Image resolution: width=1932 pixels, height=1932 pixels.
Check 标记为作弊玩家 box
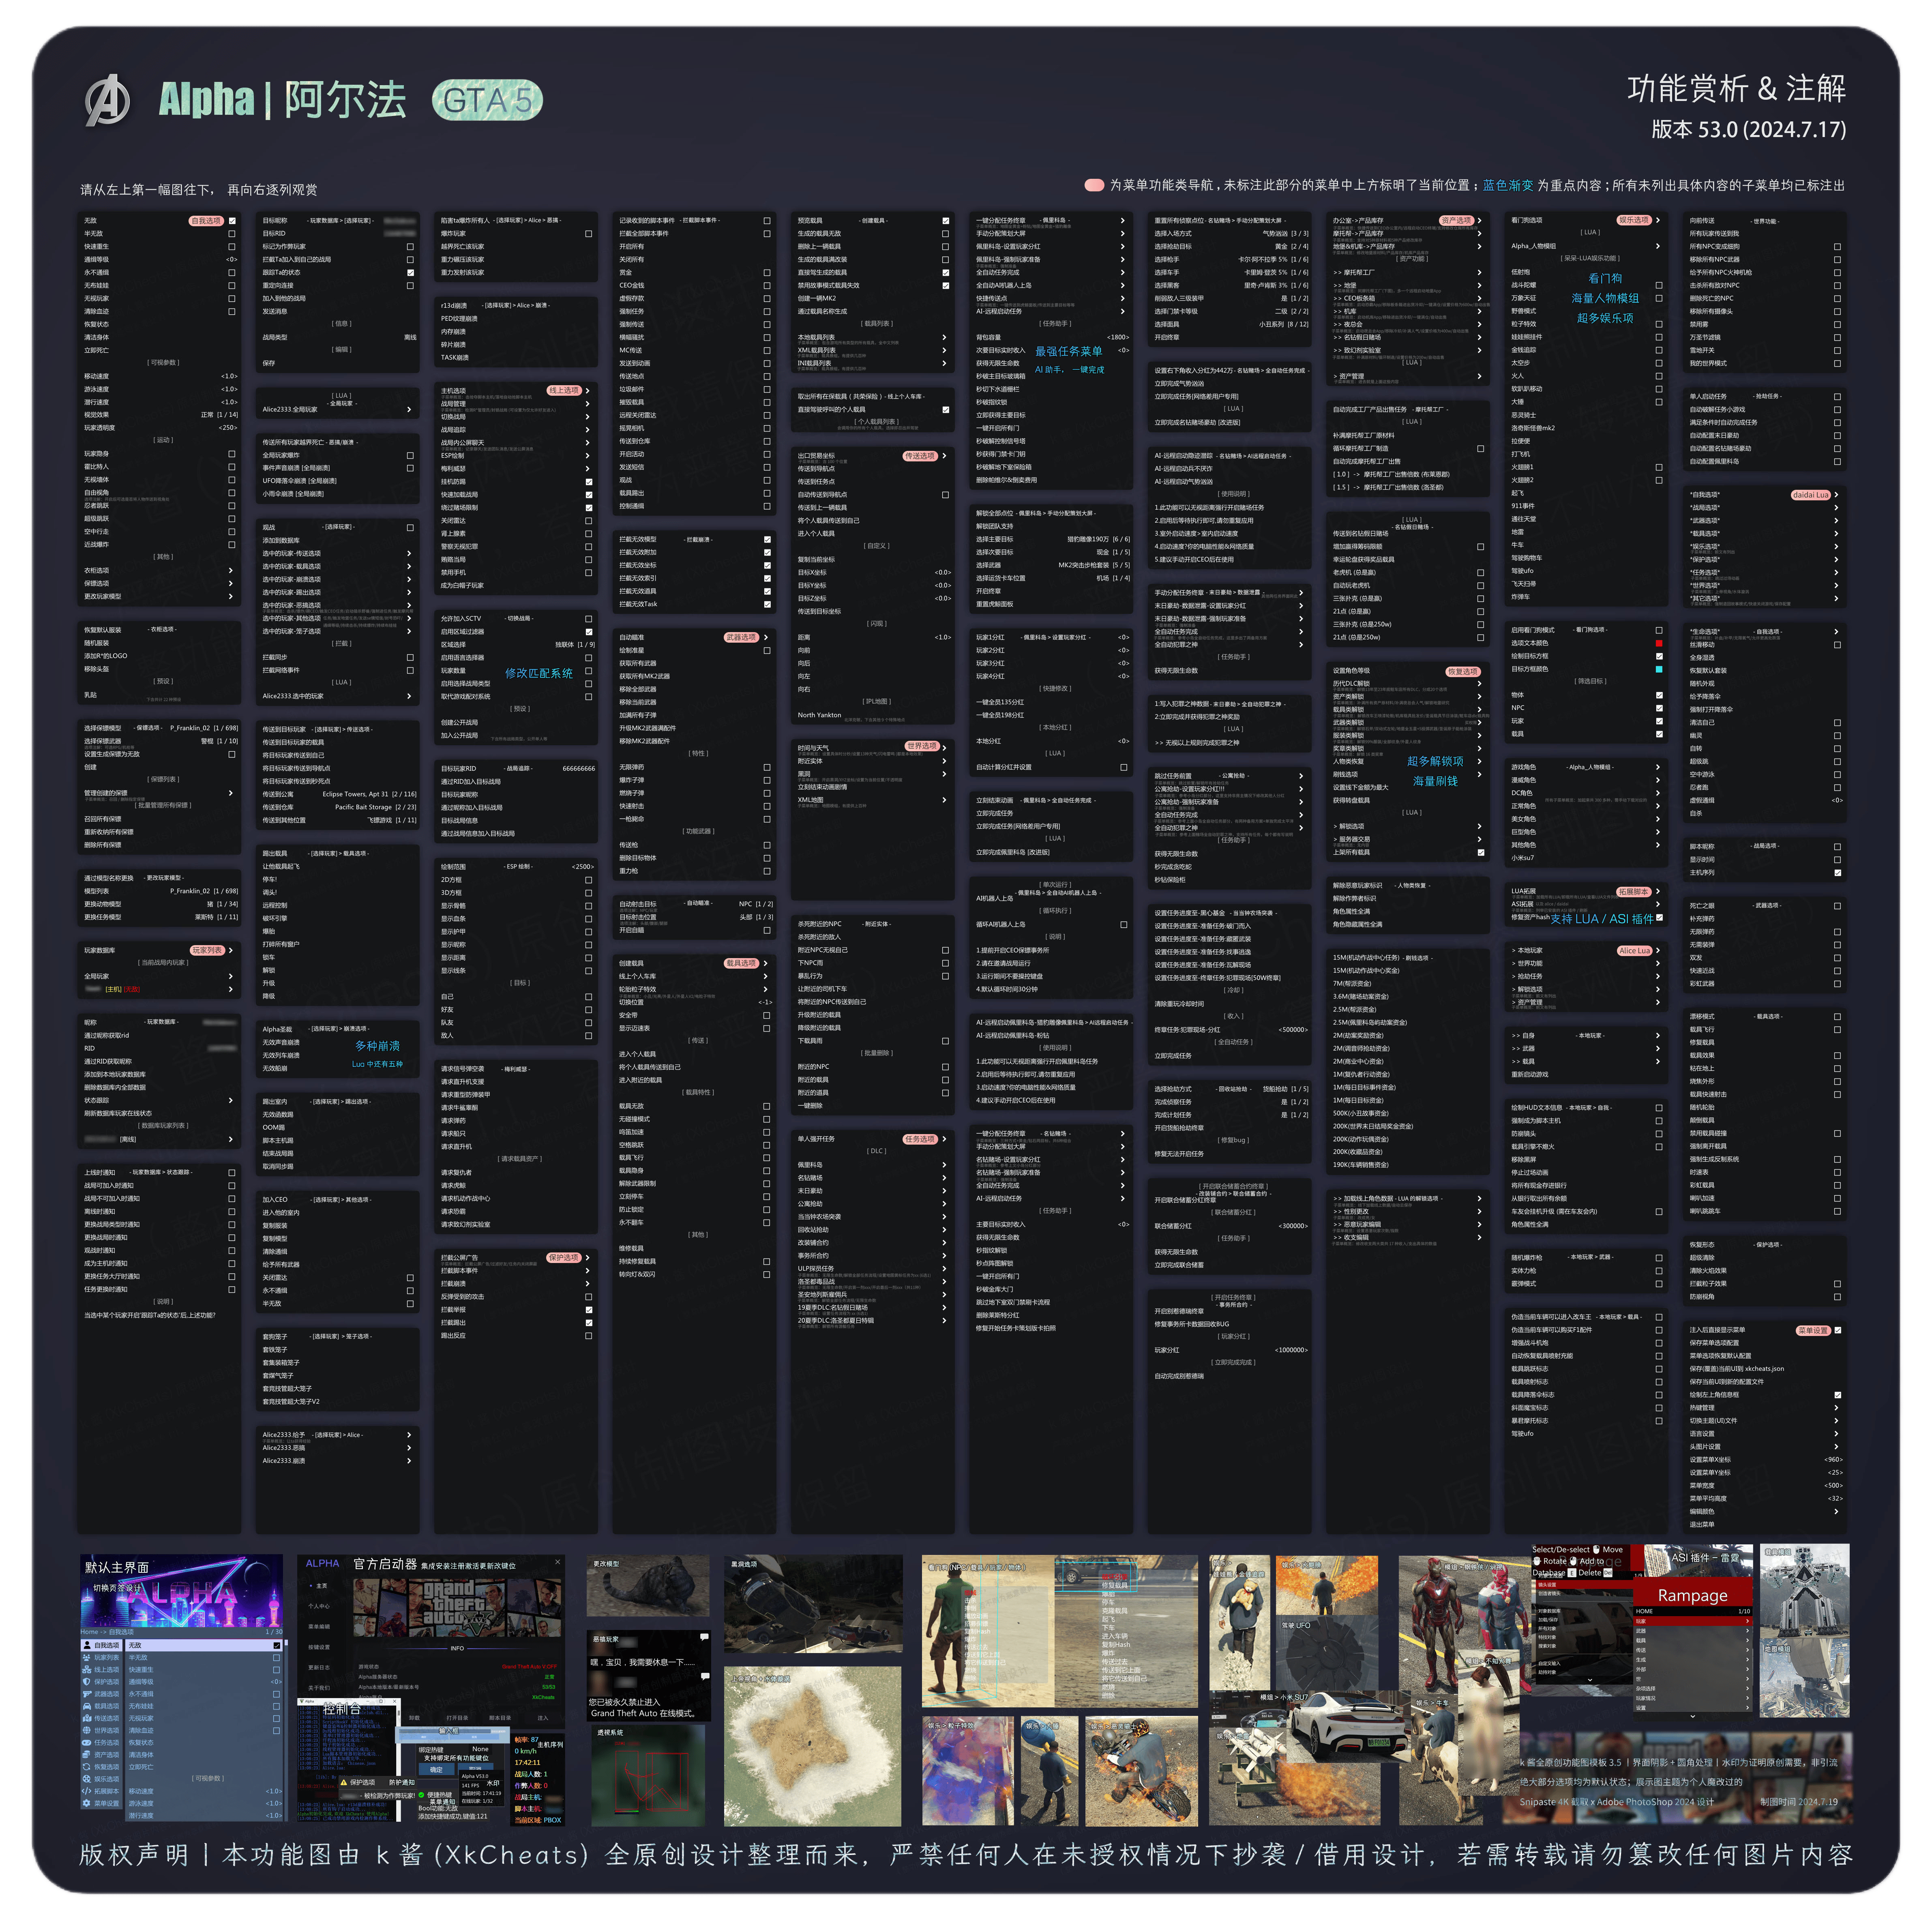[410, 246]
